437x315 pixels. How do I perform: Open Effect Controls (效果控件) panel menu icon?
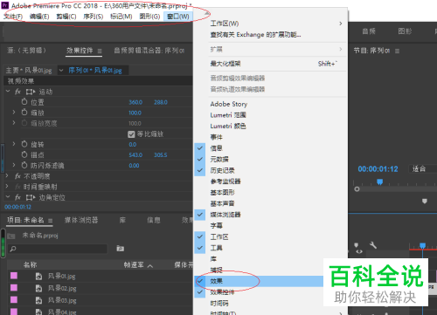(100, 51)
